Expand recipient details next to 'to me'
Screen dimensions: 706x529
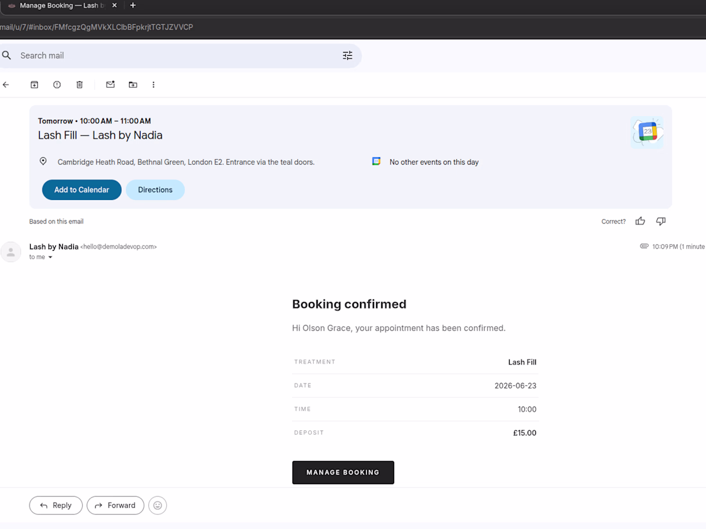click(50, 257)
